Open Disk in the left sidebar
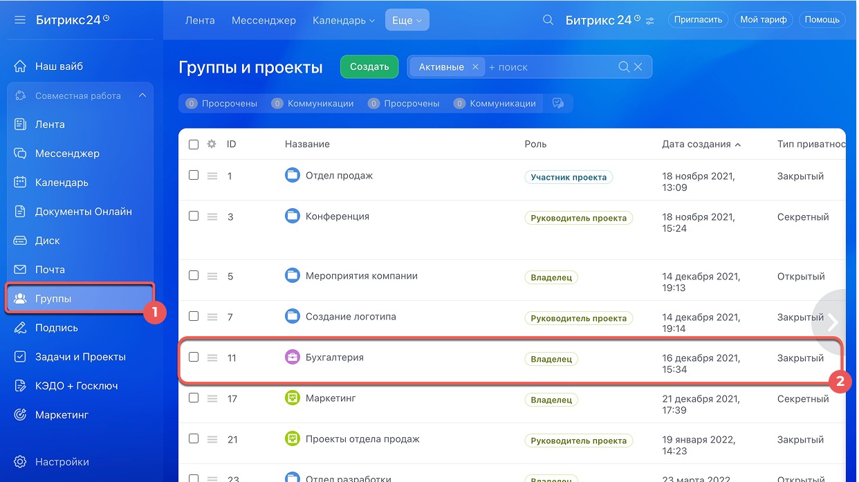Image resolution: width=859 pixels, height=482 pixels. tap(47, 241)
